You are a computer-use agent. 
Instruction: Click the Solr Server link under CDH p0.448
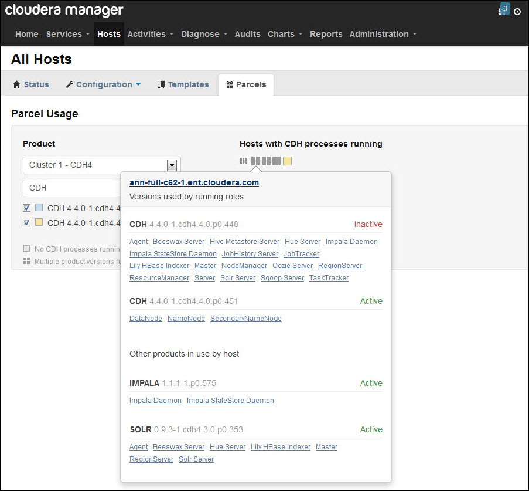238,278
